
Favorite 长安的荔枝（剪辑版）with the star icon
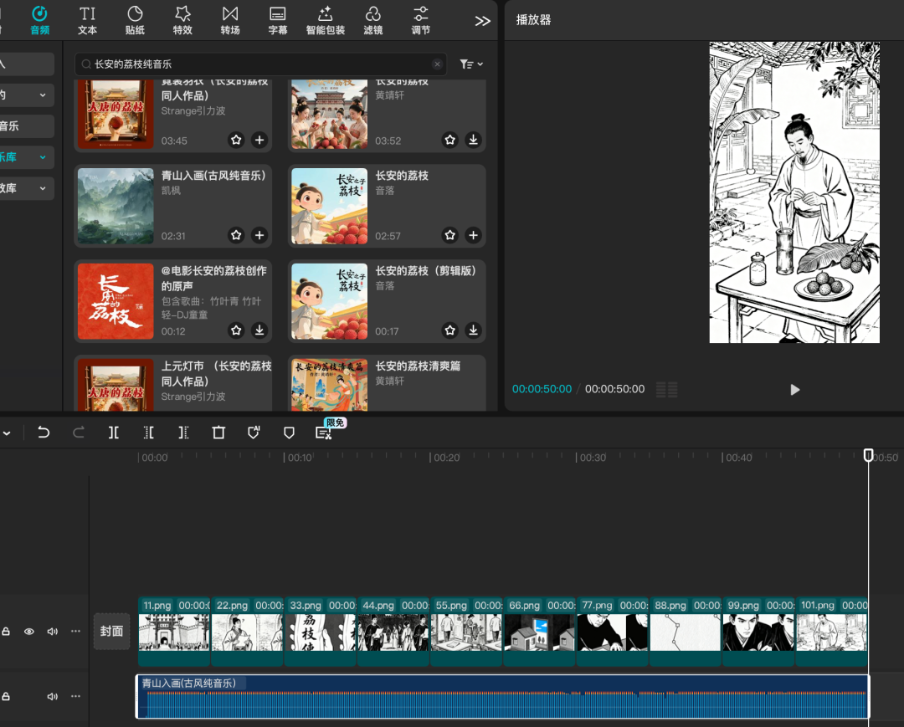click(x=450, y=330)
